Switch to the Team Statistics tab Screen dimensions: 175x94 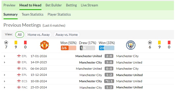click(32, 14)
